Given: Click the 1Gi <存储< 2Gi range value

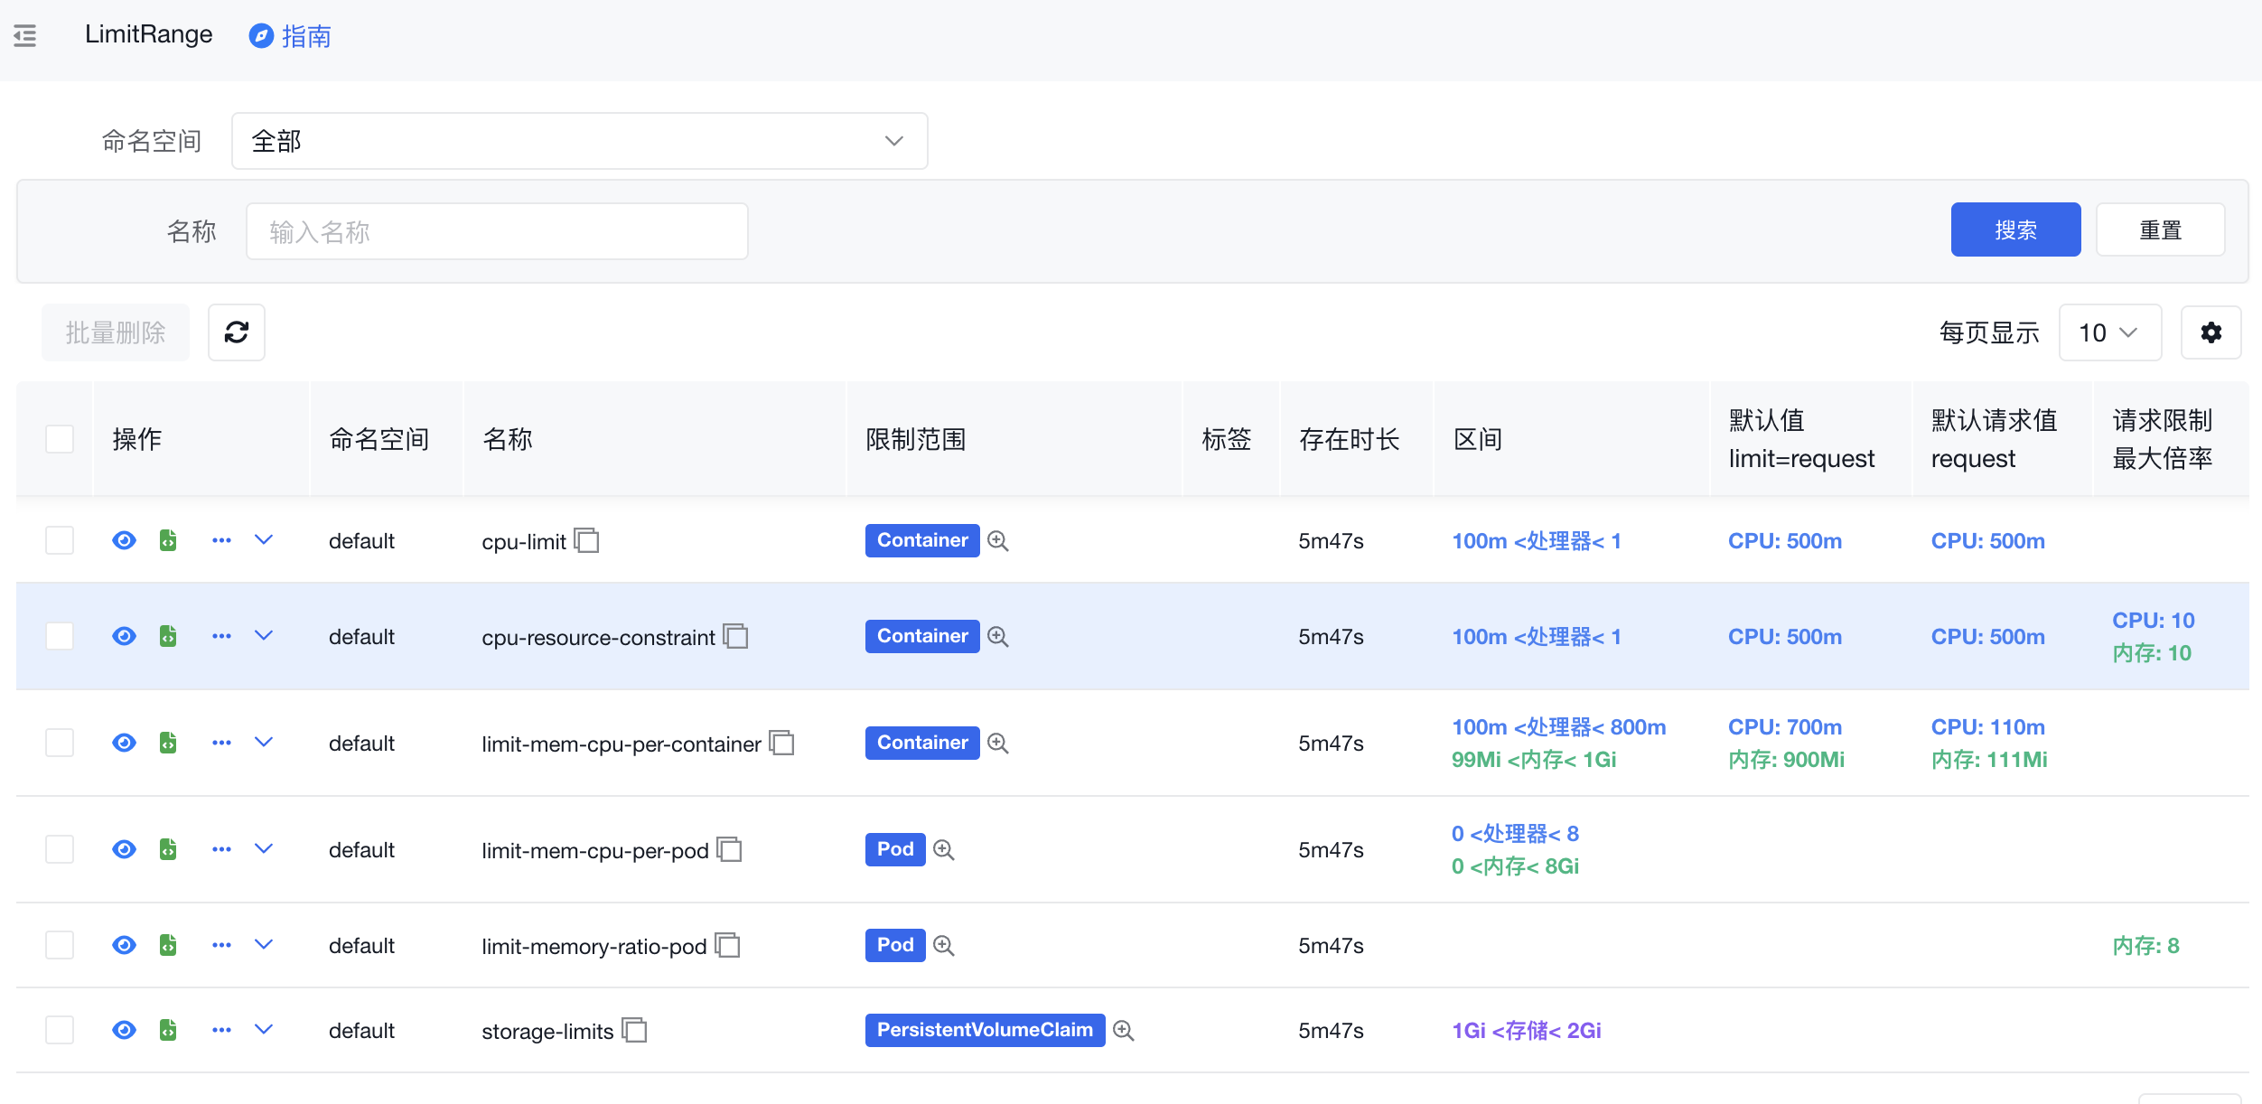Looking at the screenshot, I should click(x=1527, y=1030).
